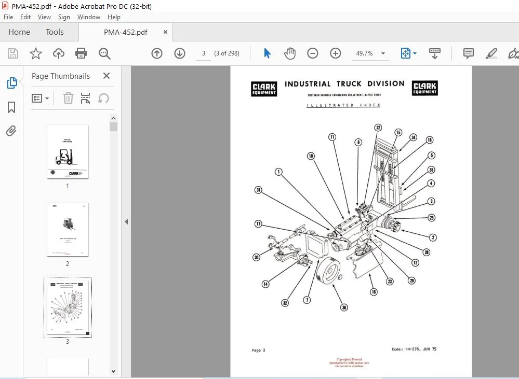The image size is (519, 379).
Task: Toggle the Bookmarks panel icon
Action: pos(11,107)
